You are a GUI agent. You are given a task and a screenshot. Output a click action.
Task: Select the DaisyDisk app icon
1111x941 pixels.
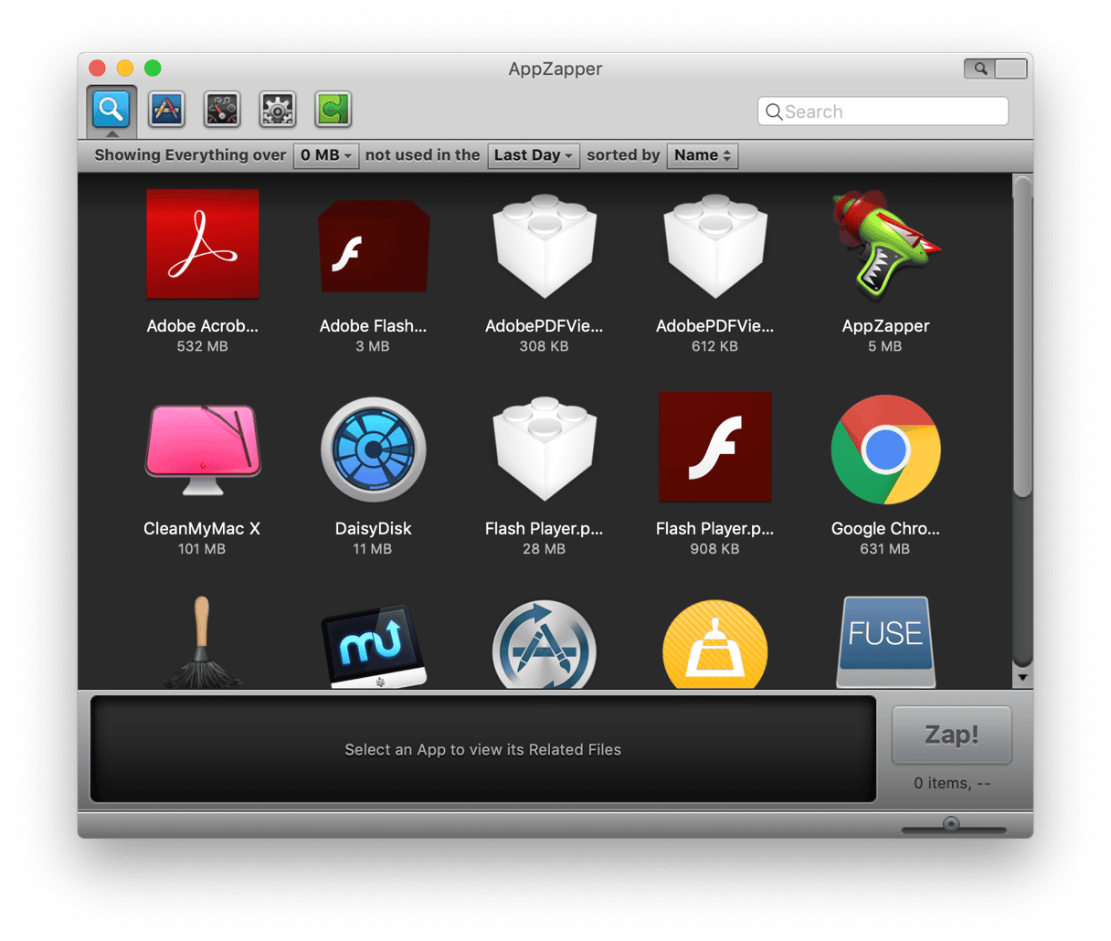(373, 449)
